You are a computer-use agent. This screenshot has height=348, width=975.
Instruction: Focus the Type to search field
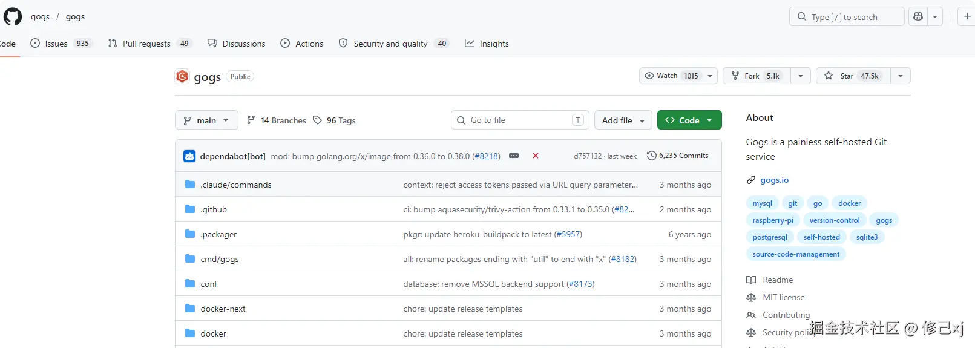pos(847,17)
